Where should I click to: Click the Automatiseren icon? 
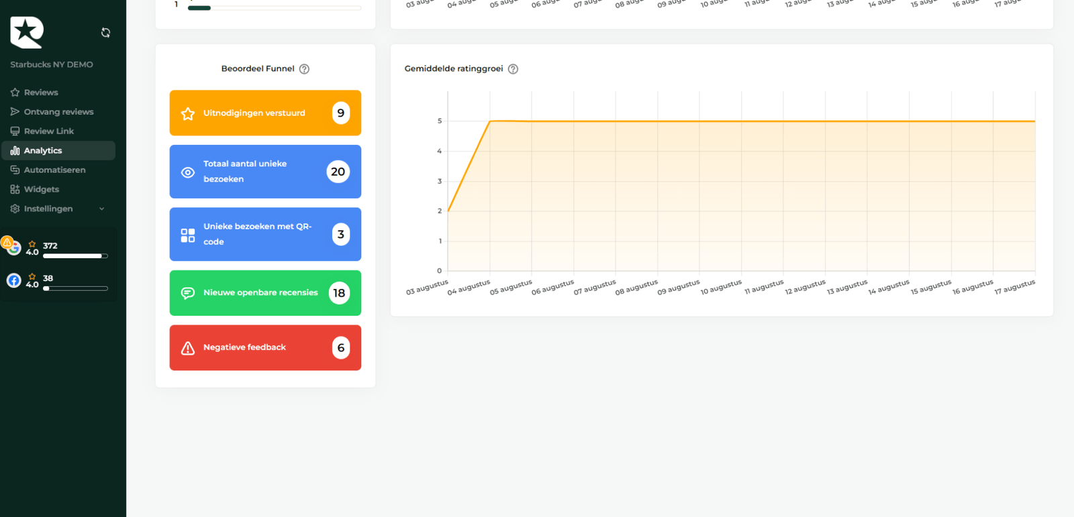[15, 170]
